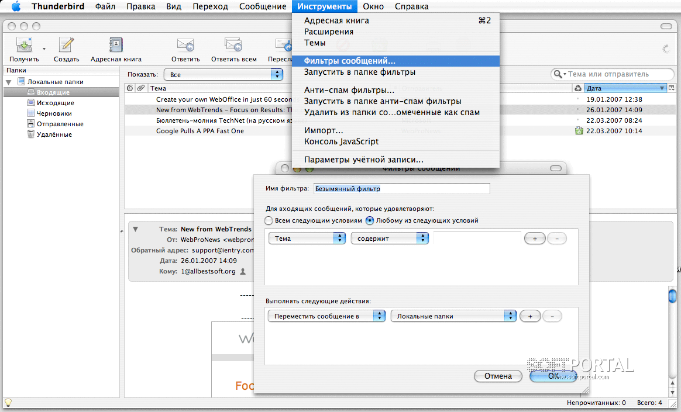Open the содержит condition operator dropdown
The width and height of the screenshot is (681, 412).
[x=390, y=238]
